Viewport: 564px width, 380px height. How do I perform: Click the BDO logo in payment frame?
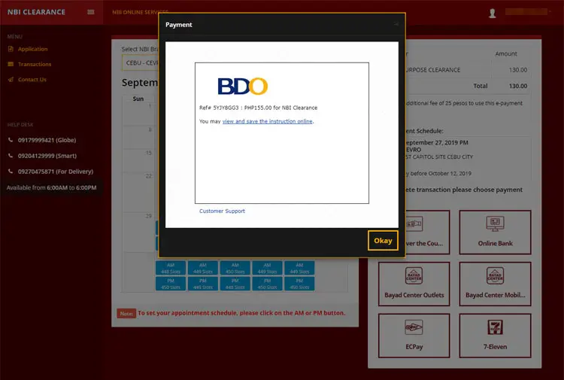(243, 87)
